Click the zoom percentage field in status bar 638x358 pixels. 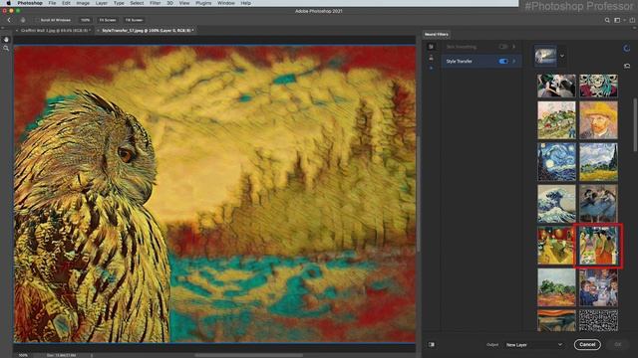[x=23, y=355]
